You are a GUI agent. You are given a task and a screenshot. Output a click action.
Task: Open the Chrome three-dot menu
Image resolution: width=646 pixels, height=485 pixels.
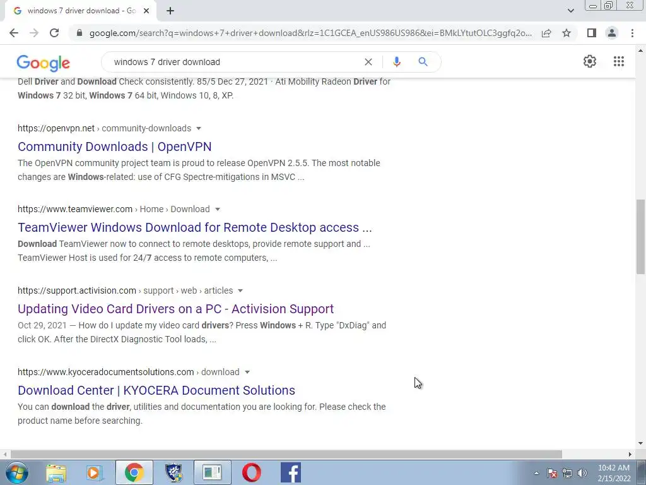[632, 33]
